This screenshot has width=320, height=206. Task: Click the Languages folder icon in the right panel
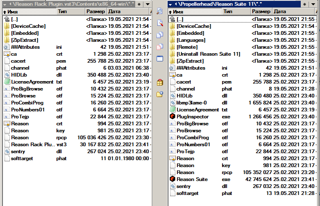coord(172,40)
